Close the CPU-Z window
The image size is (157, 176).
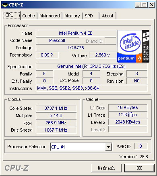tap(152, 5)
